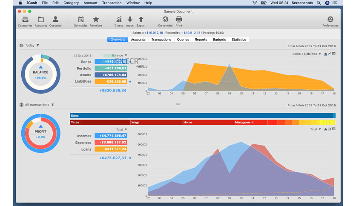356x206 pixels.
Task: Click the Assets +$786.108,93 bar
Action: tap(111, 75)
